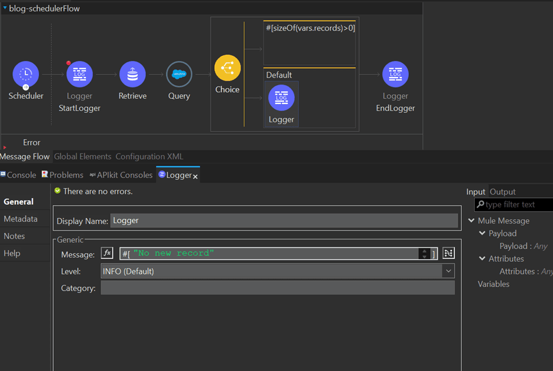Open the Level dropdown showing INFO (Default)
Viewport: 553px width, 371px height.
[449, 270]
